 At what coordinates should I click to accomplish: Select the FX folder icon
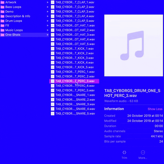(x=2, y=26)
